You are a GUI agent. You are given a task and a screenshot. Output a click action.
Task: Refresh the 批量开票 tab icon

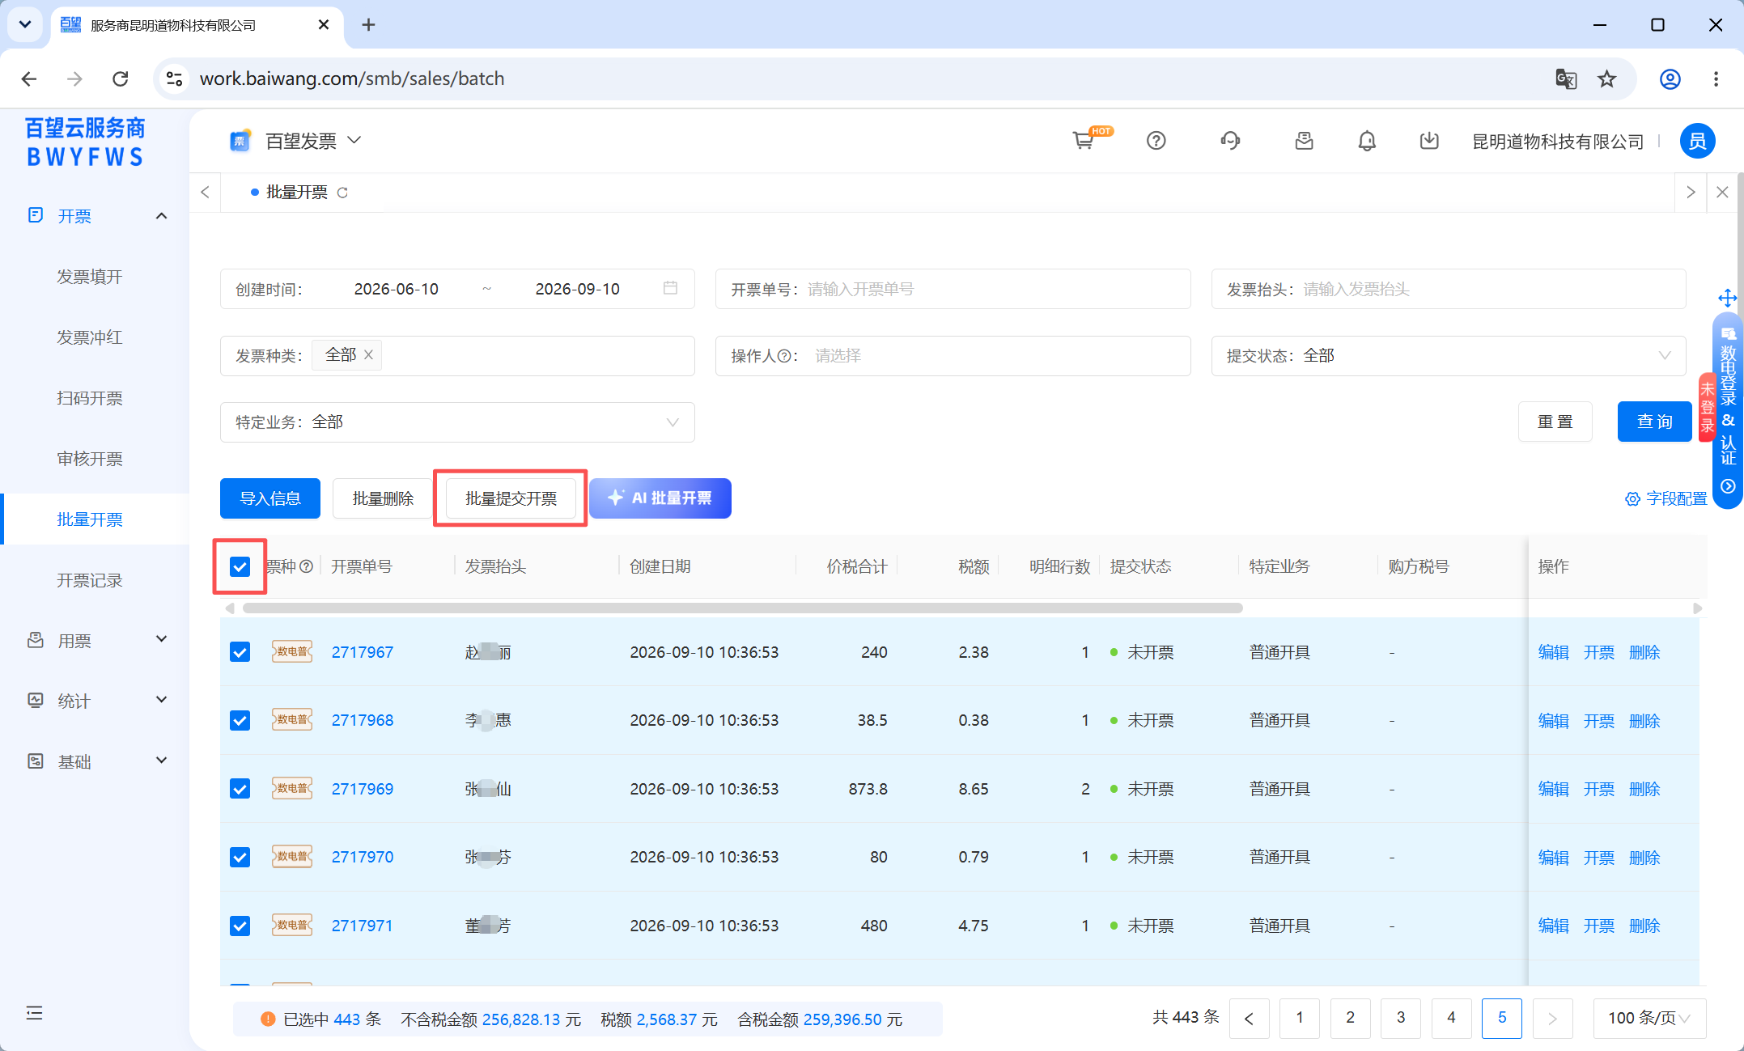tap(342, 193)
